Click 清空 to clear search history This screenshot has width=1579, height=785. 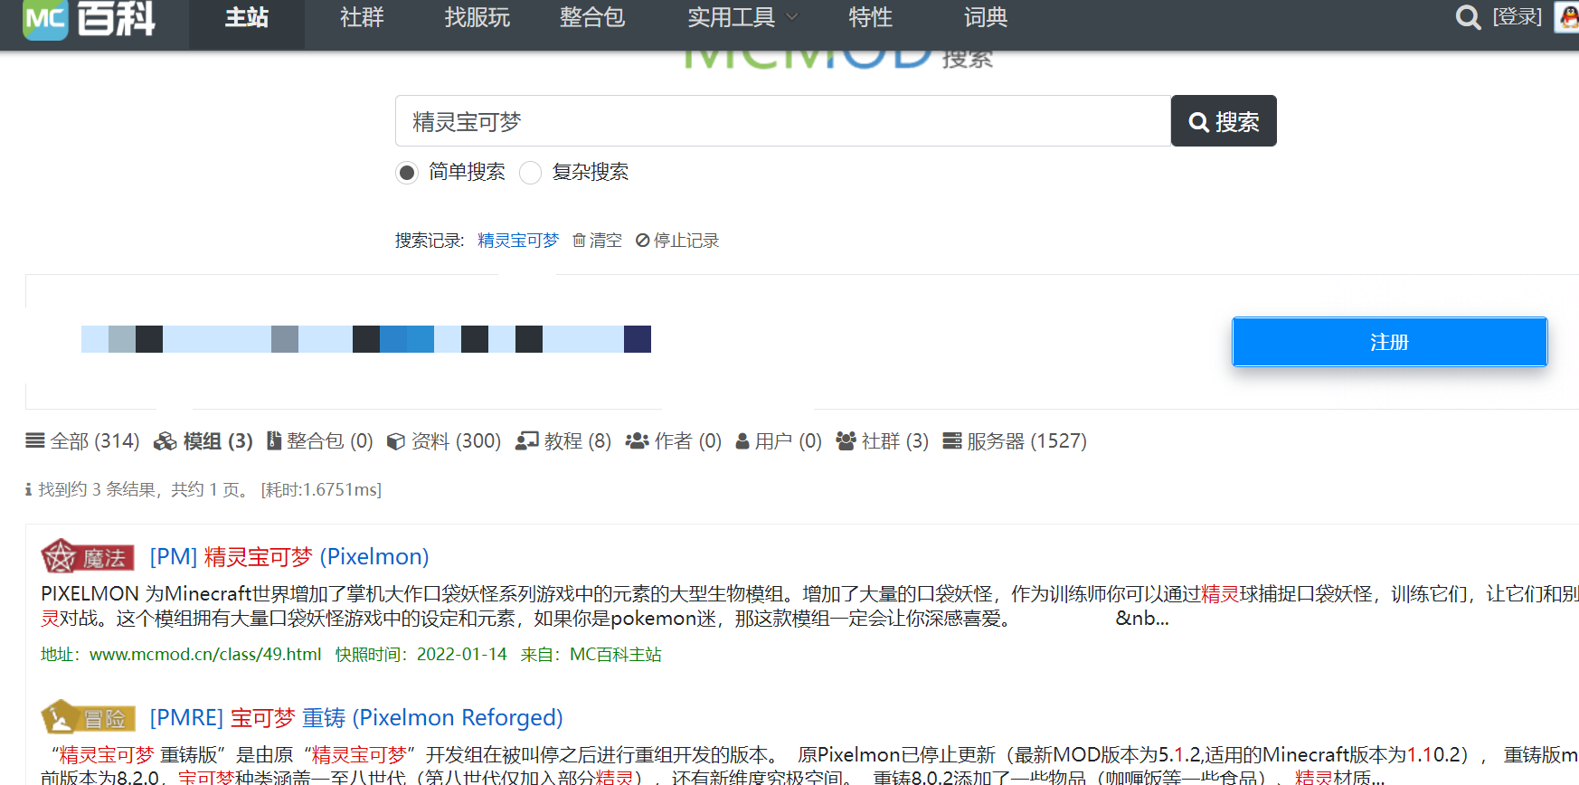pyautogui.click(x=605, y=241)
